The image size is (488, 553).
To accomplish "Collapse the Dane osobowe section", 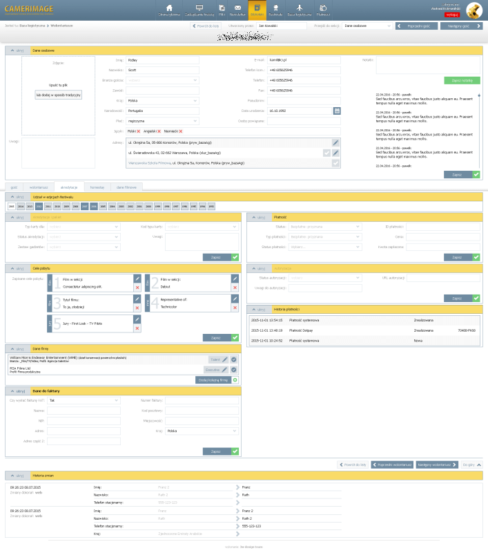I will [x=17, y=50].
